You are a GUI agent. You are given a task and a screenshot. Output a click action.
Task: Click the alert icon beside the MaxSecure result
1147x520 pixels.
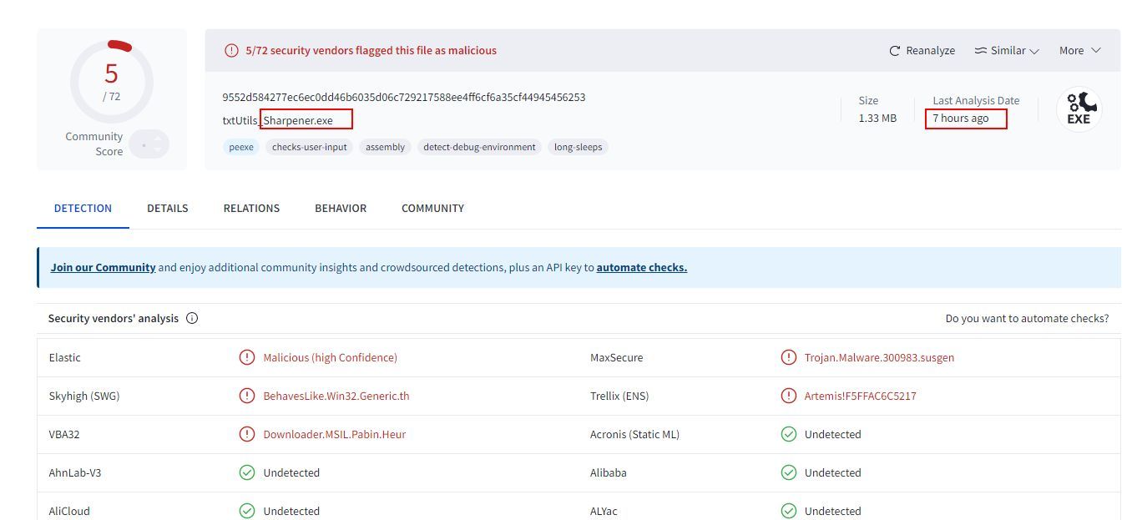788,357
